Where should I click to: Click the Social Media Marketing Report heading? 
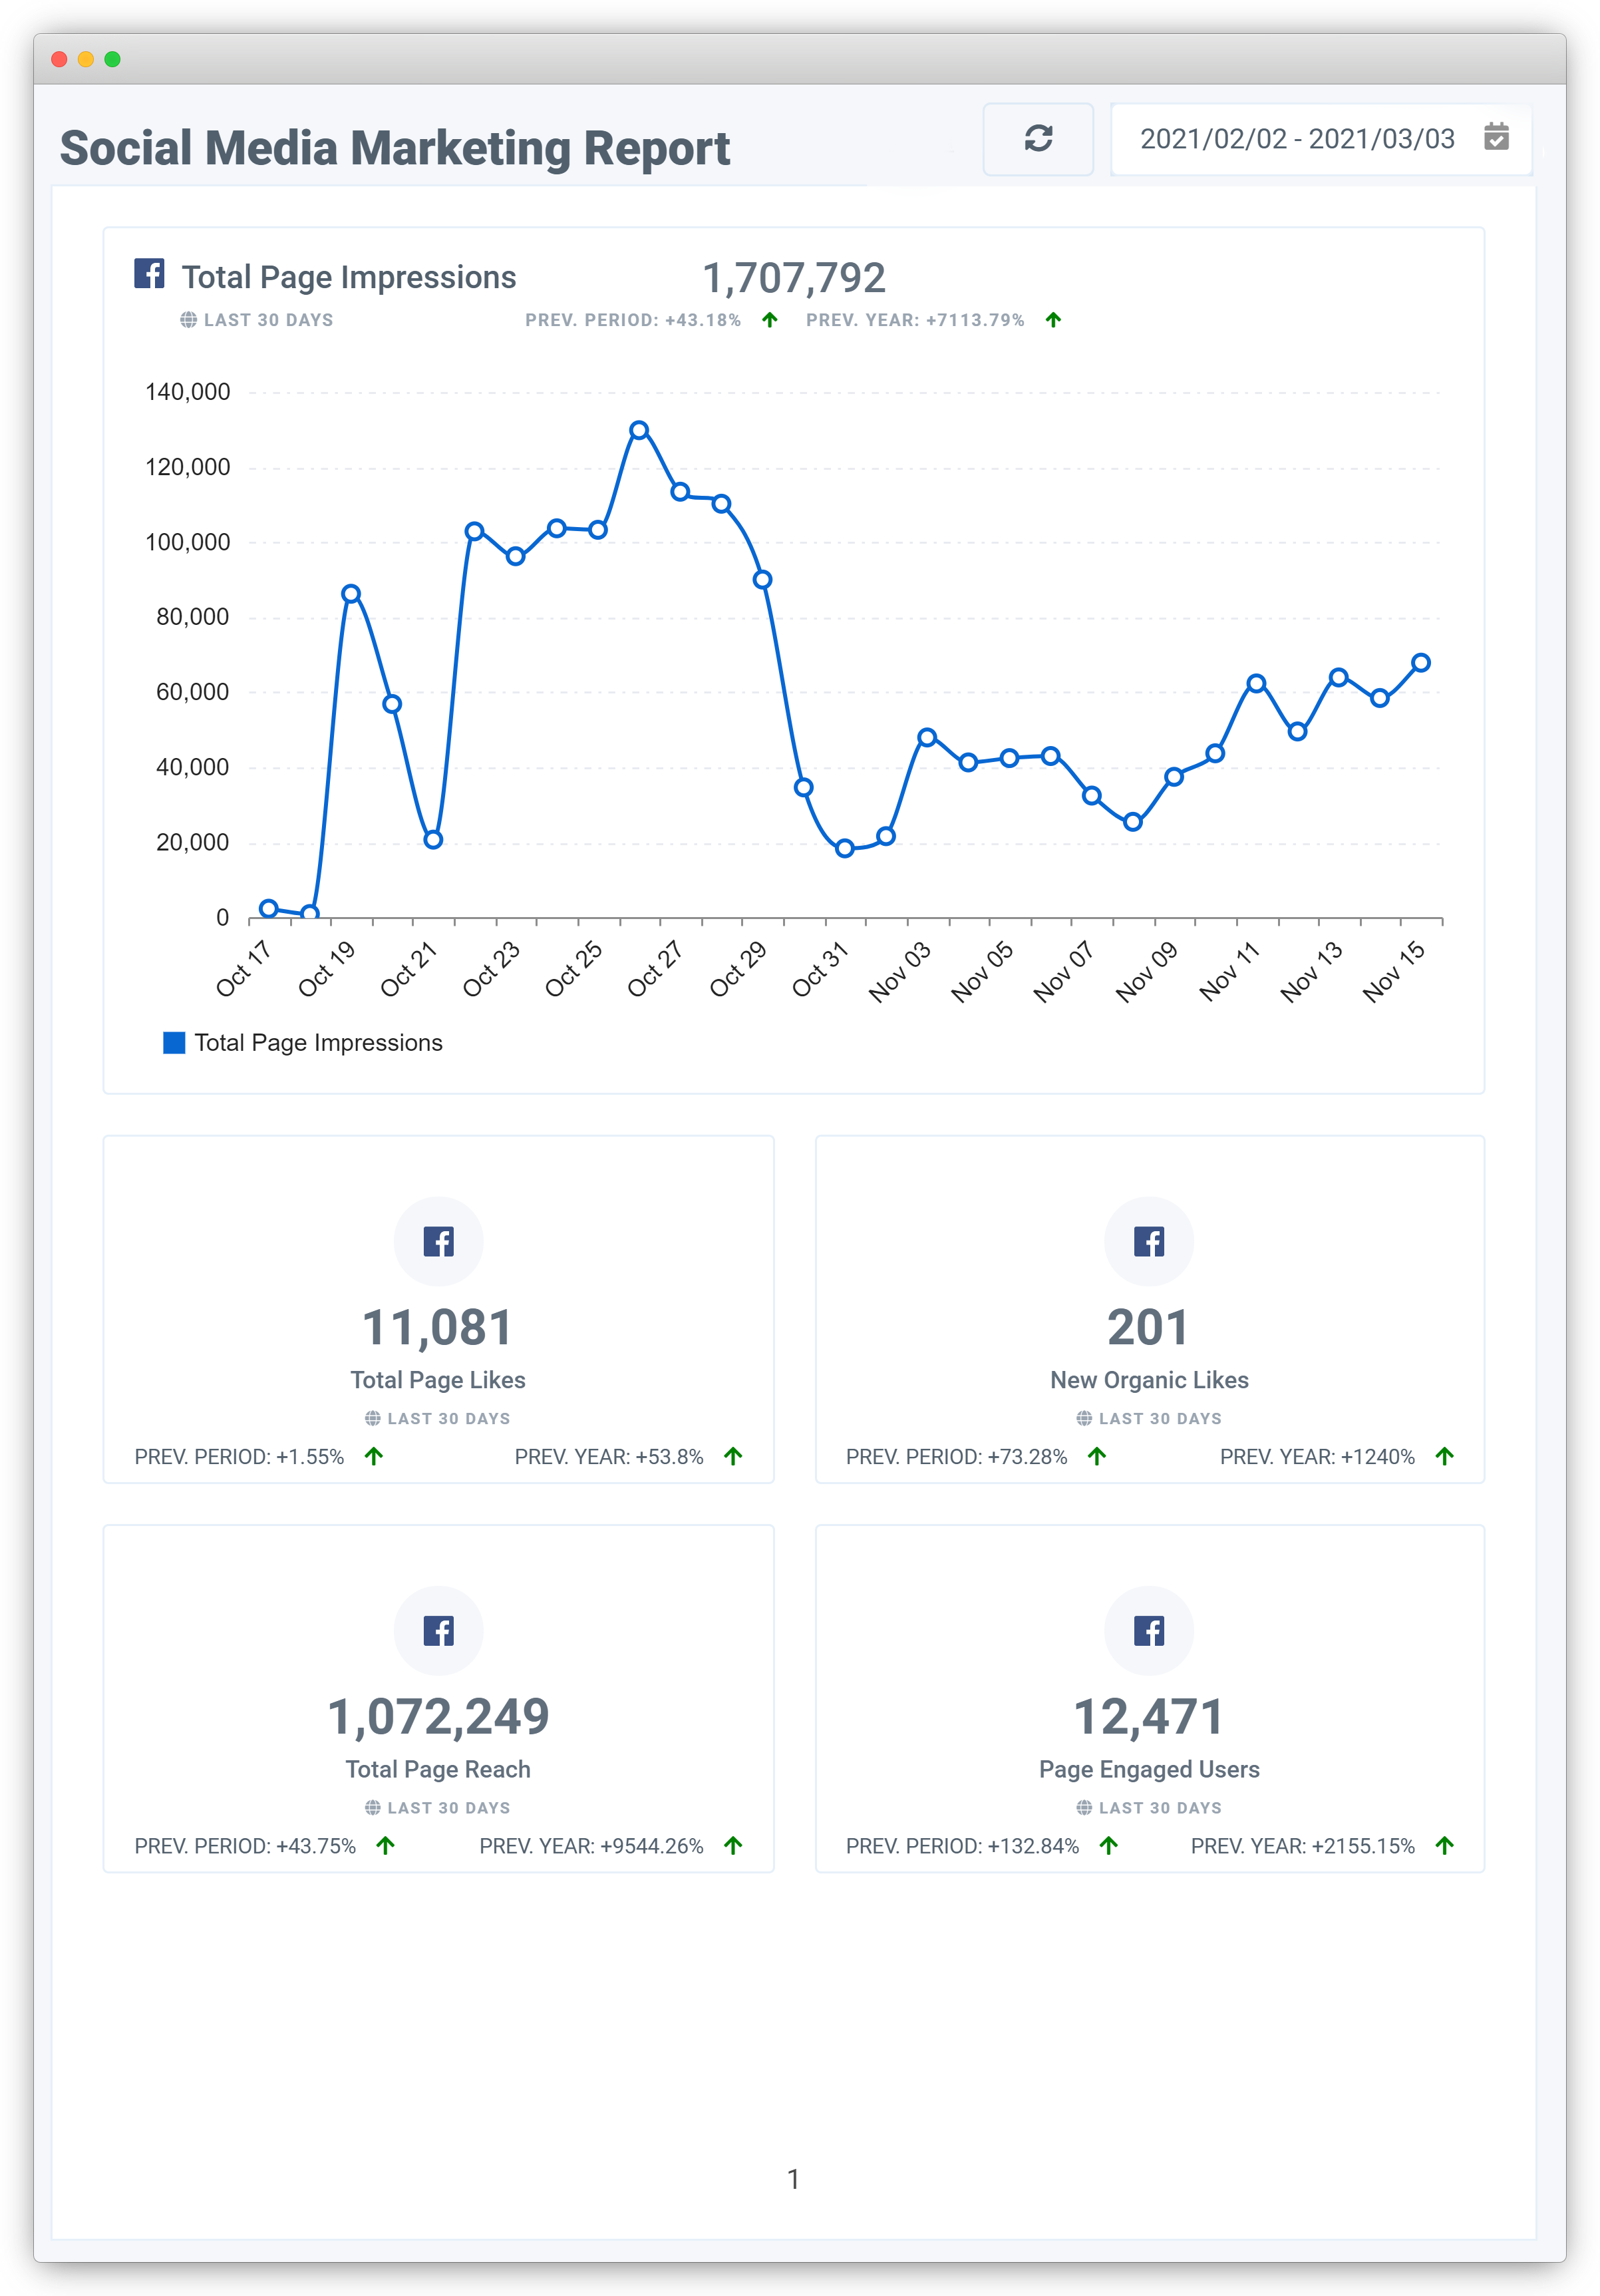click(395, 148)
